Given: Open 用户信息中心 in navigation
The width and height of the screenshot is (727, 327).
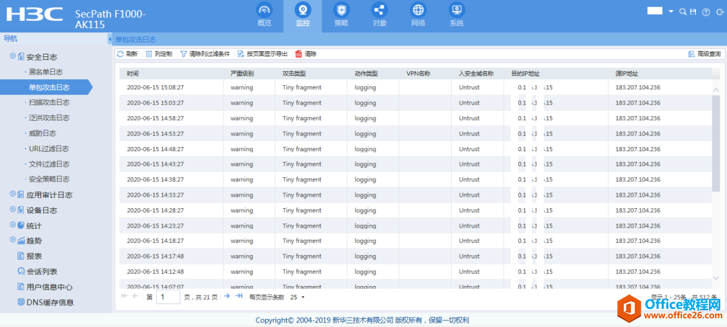Looking at the screenshot, I should pyautogui.click(x=44, y=287).
